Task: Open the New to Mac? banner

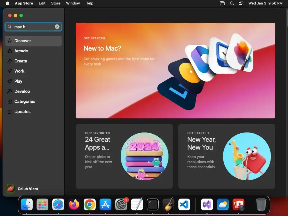Action: click(x=175, y=71)
